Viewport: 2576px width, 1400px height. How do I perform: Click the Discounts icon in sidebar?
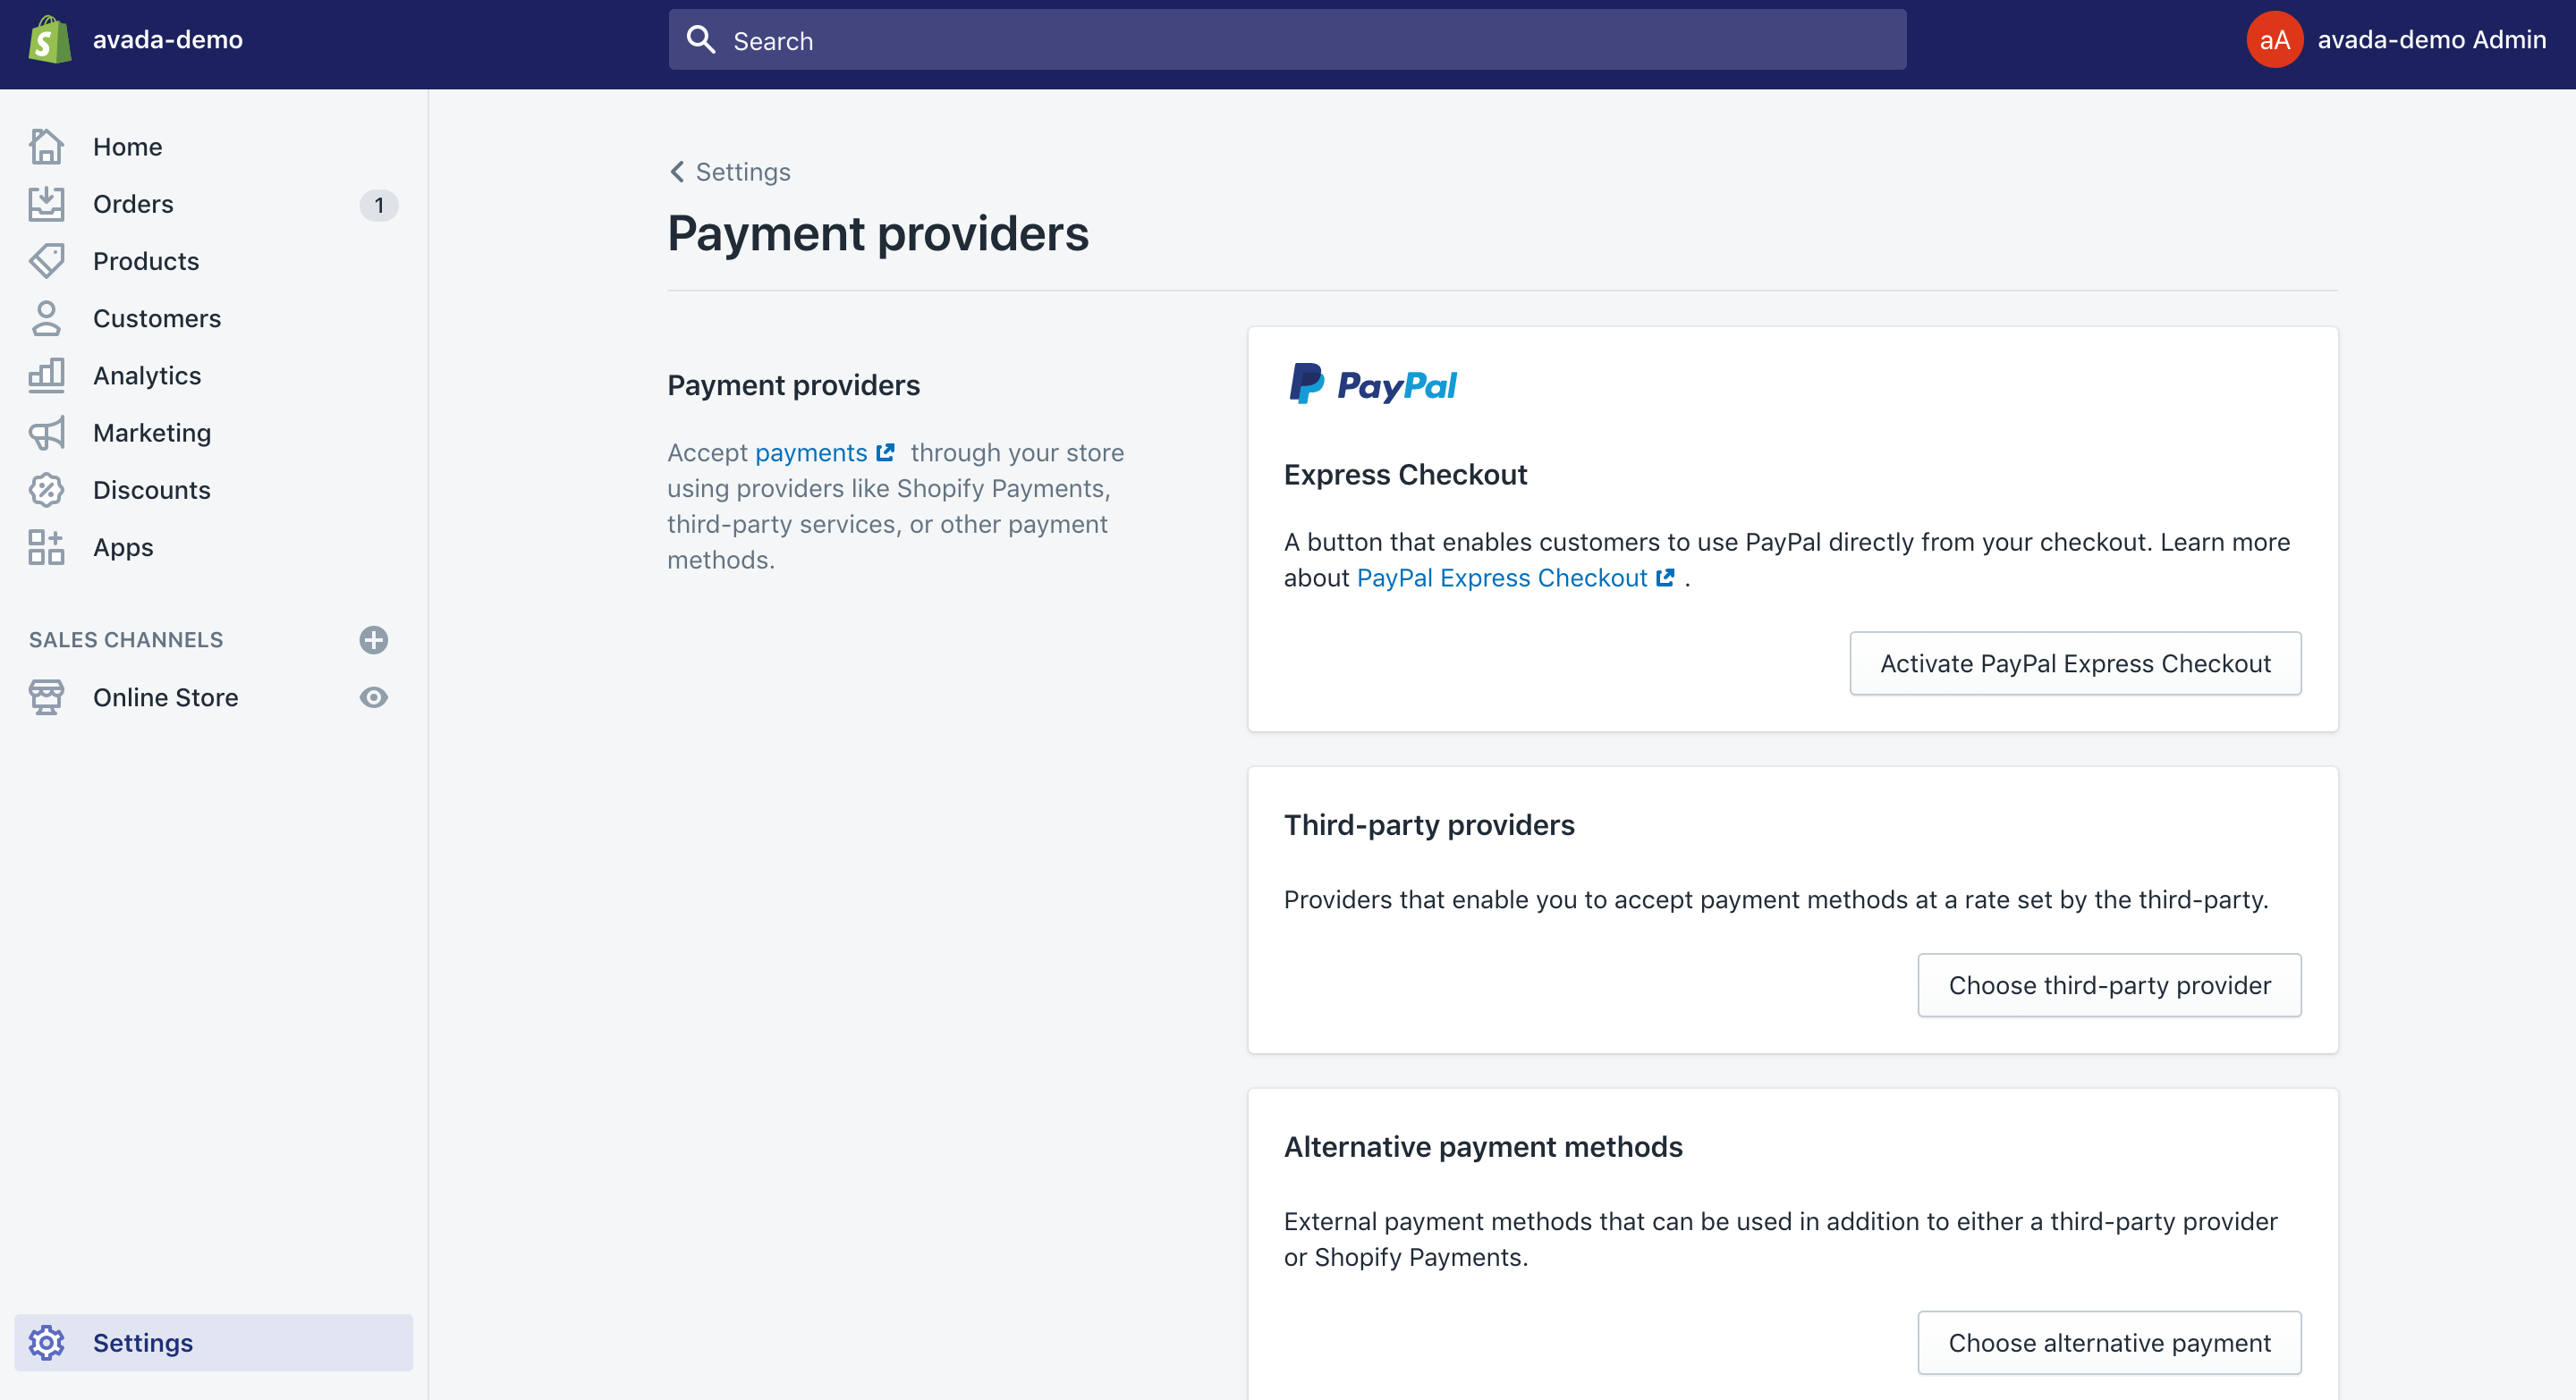tap(47, 490)
